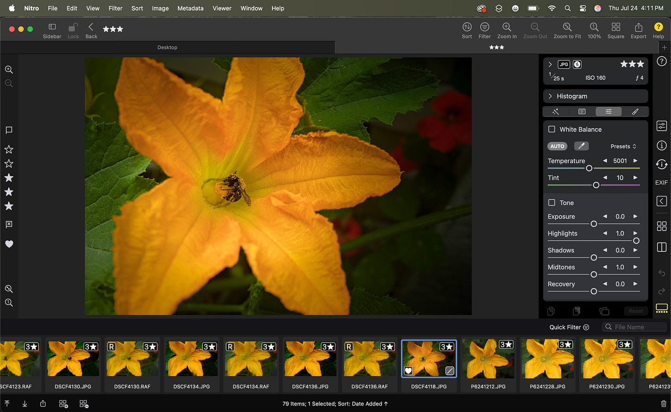
Task: Expand the Histogram panel
Action: click(550, 96)
